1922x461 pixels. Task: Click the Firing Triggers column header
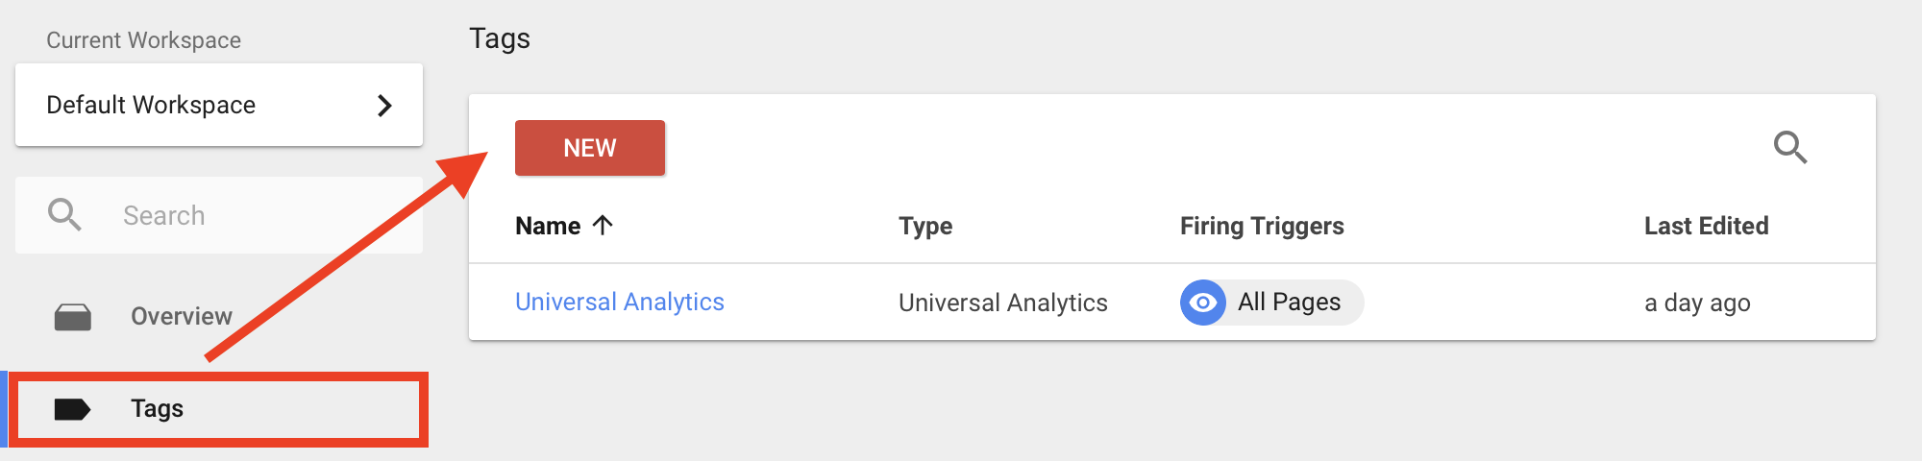pyautogui.click(x=1261, y=227)
